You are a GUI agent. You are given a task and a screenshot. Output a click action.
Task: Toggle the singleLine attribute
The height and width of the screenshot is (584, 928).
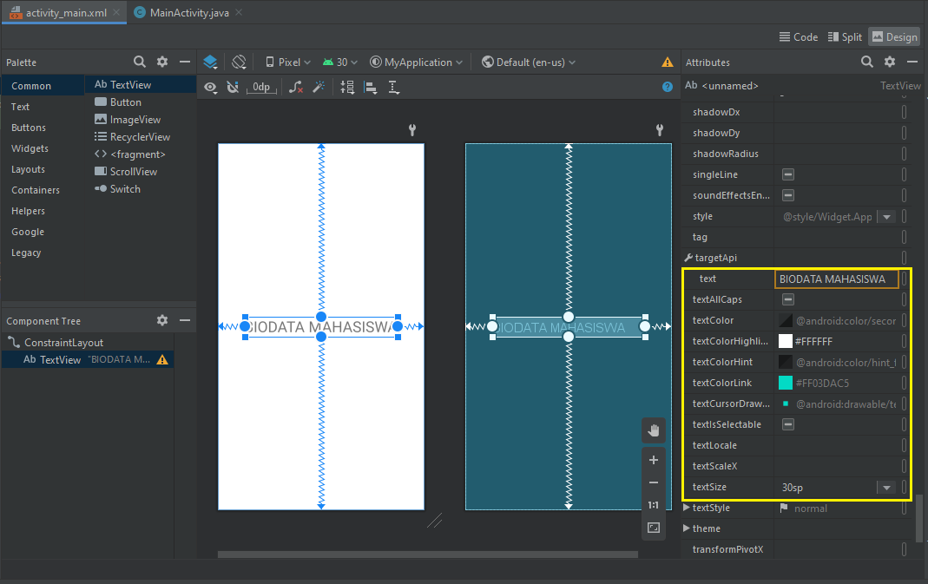click(788, 174)
